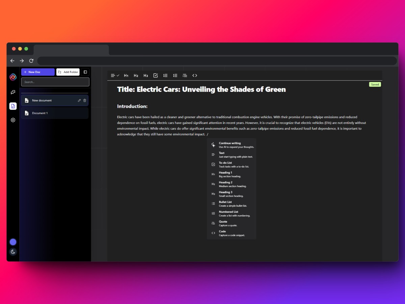
Task: Click the browser address bar
Action: click(217, 61)
